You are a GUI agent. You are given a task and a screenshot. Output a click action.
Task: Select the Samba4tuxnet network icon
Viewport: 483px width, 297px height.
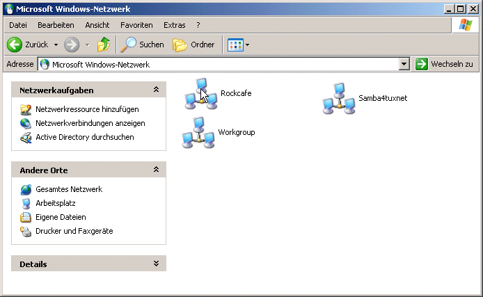pos(338,99)
